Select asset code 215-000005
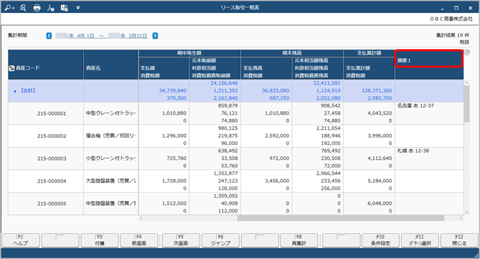This screenshot has height=259, width=480. point(51,204)
